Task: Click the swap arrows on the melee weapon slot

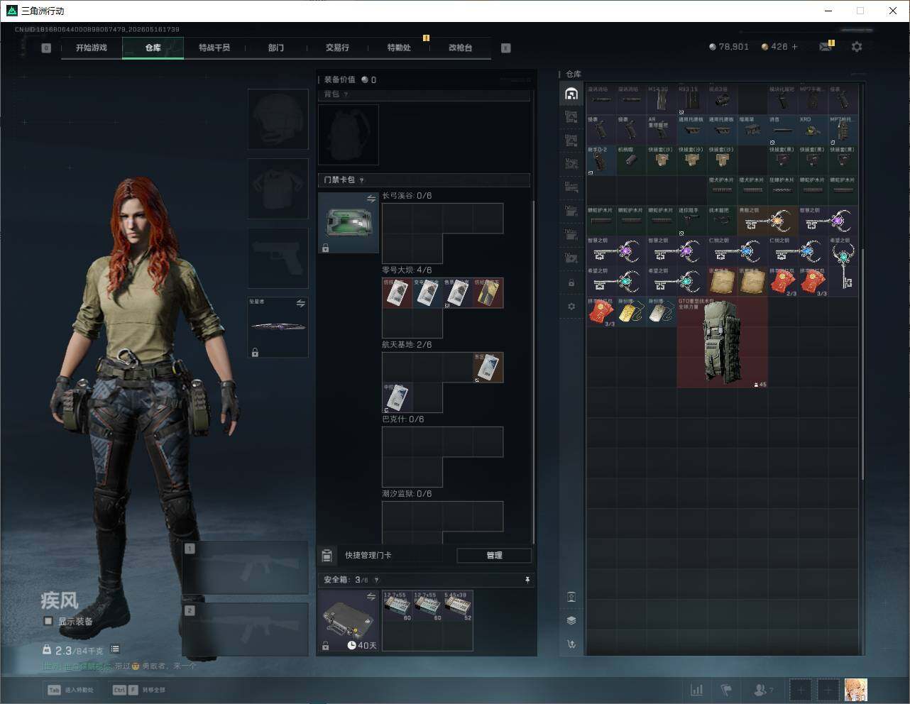Action: click(301, 303)
